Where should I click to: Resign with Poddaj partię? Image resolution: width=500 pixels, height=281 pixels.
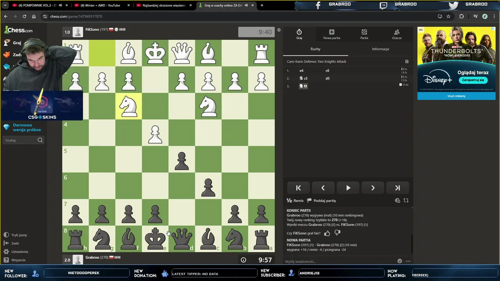(321, 201)
